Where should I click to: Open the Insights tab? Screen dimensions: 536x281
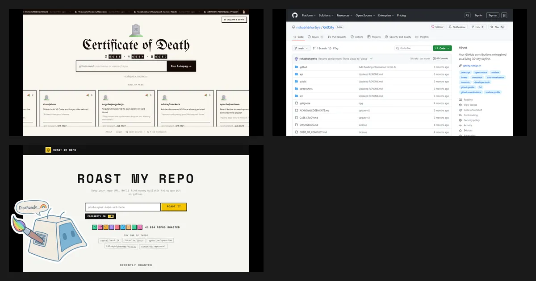tap(422, 37)
